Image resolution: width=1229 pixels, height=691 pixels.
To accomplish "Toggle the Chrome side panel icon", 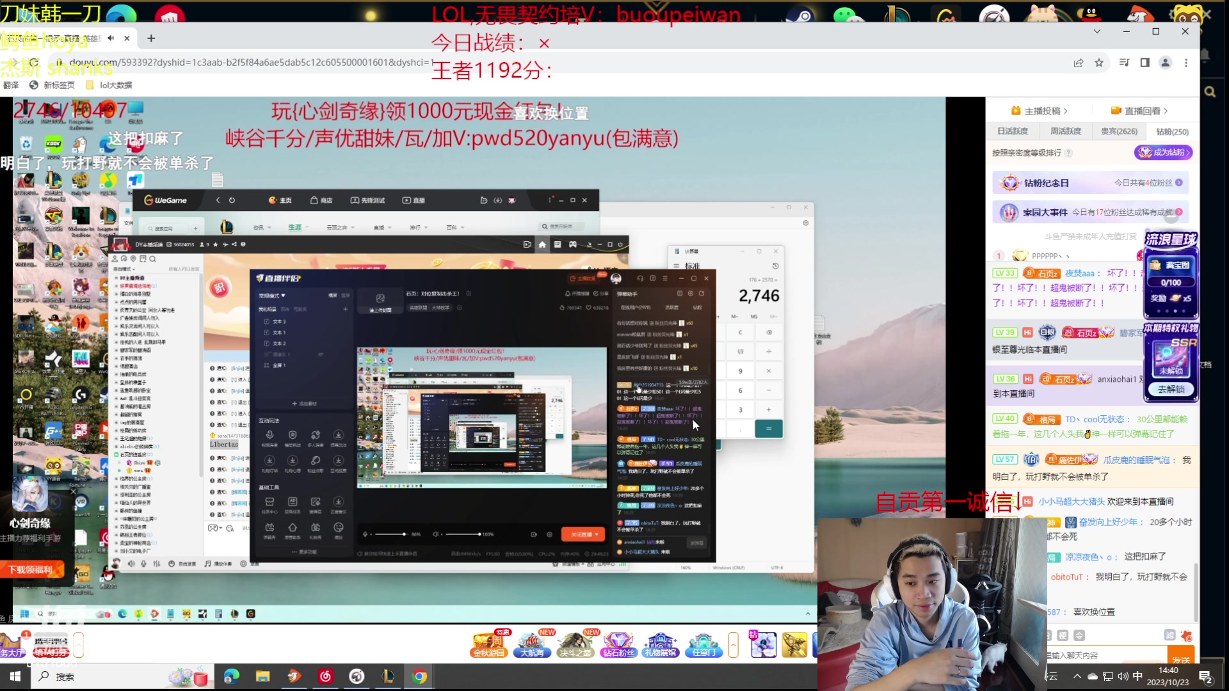I will pyautogui.click(x=1145, y=63).
